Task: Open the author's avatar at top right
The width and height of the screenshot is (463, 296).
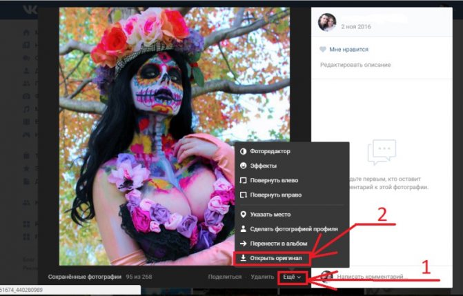Action: pos(326,23)
